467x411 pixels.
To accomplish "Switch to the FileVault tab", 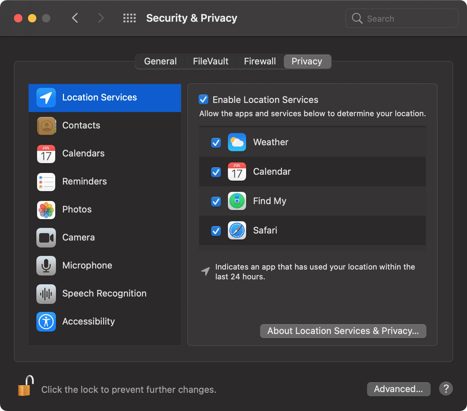I will pyautogui.click(x=210, y=61).
